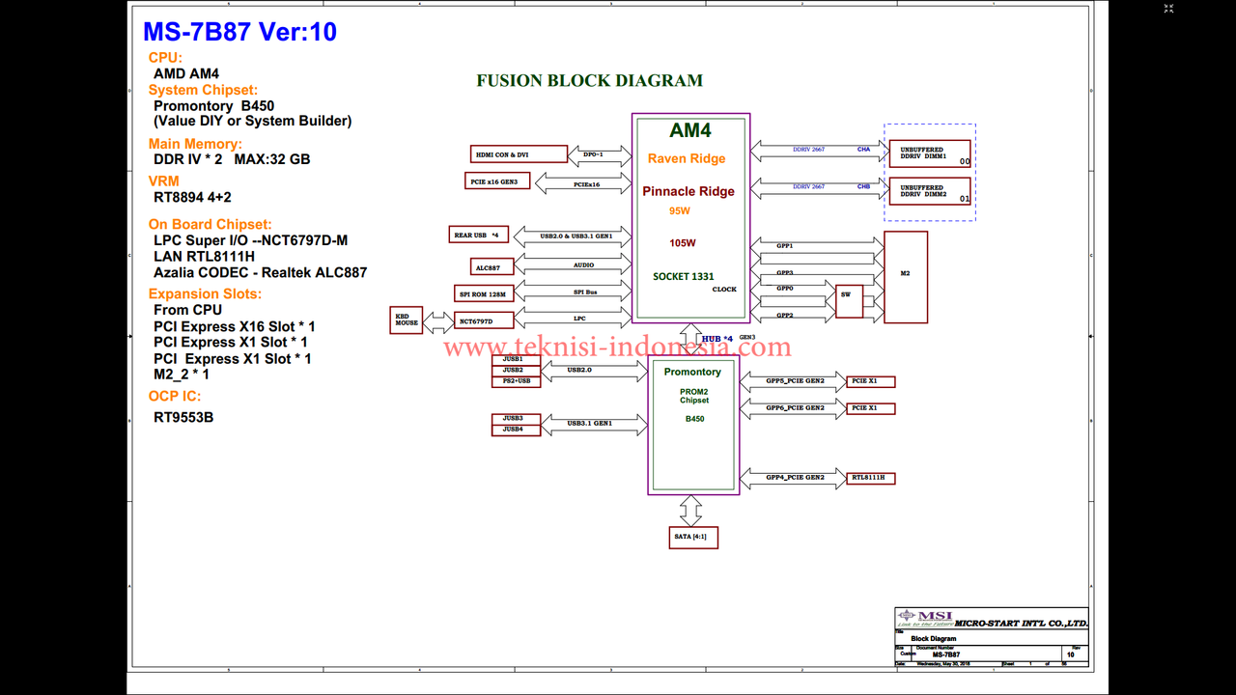Viewport: 1236px width, 695px height.
Task: Click 'Pinnacle Ridge' text in AM4 block
Action: coord(688,191)
